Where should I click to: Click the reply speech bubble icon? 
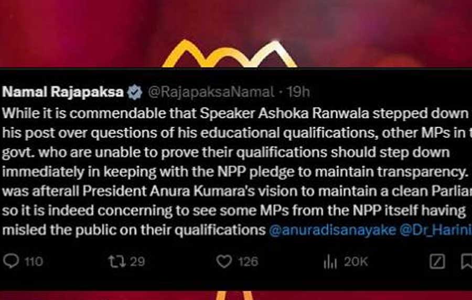pyautogui.click(x=11, y=261)
